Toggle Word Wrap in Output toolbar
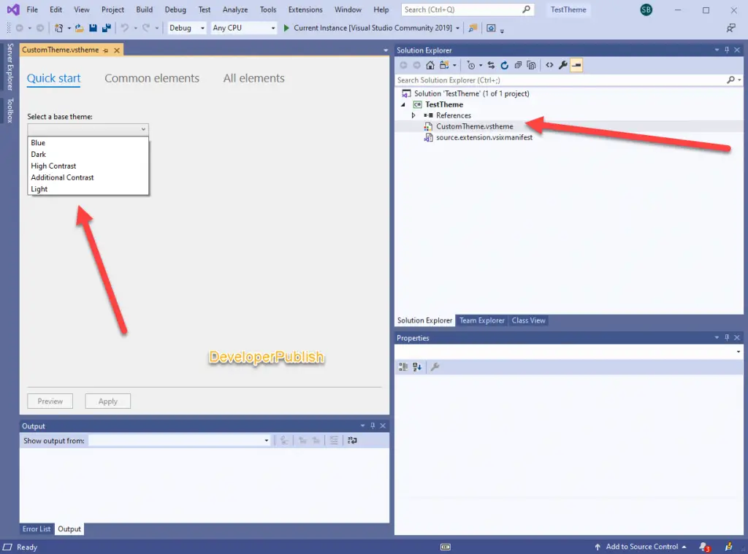Screen dimensions: 748x554 (353, 441)
